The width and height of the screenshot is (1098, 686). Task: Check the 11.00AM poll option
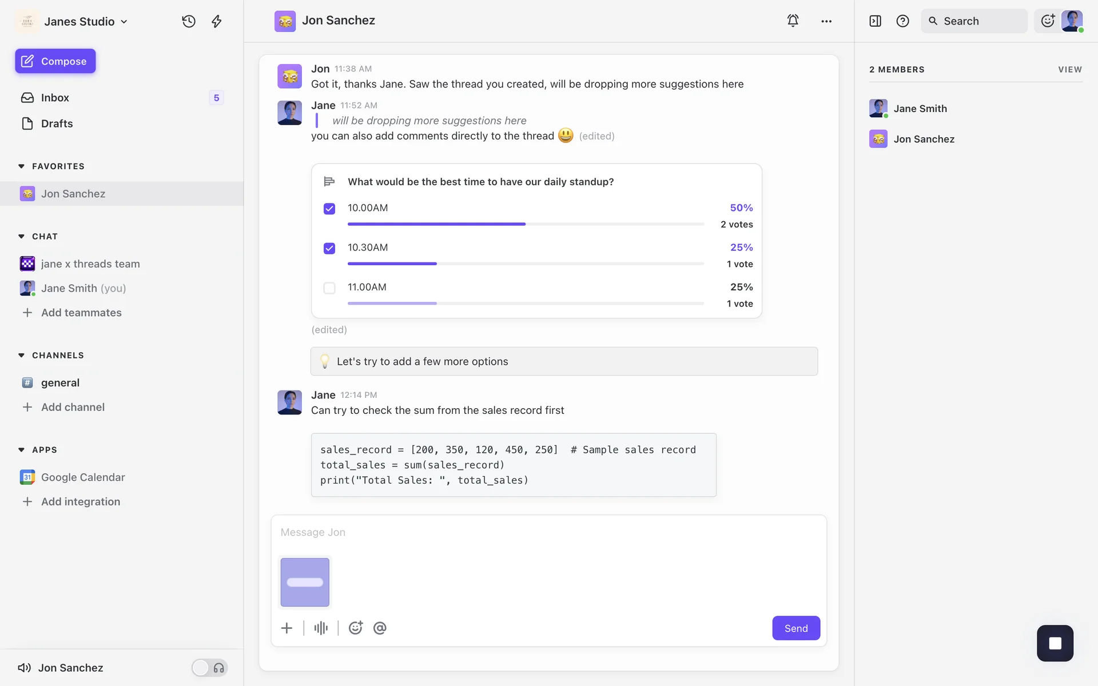(x=329, y=288)
